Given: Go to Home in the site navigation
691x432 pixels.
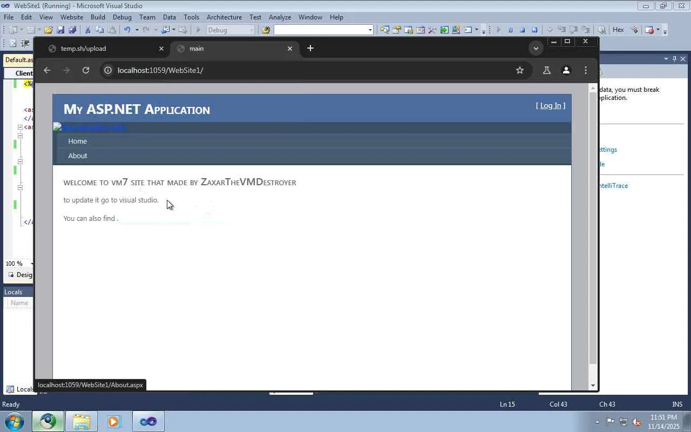Looking at the screenshot, I should coord(77,141).
